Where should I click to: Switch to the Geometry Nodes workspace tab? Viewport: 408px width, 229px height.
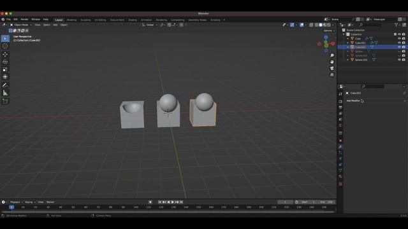(x=197, y=20)
